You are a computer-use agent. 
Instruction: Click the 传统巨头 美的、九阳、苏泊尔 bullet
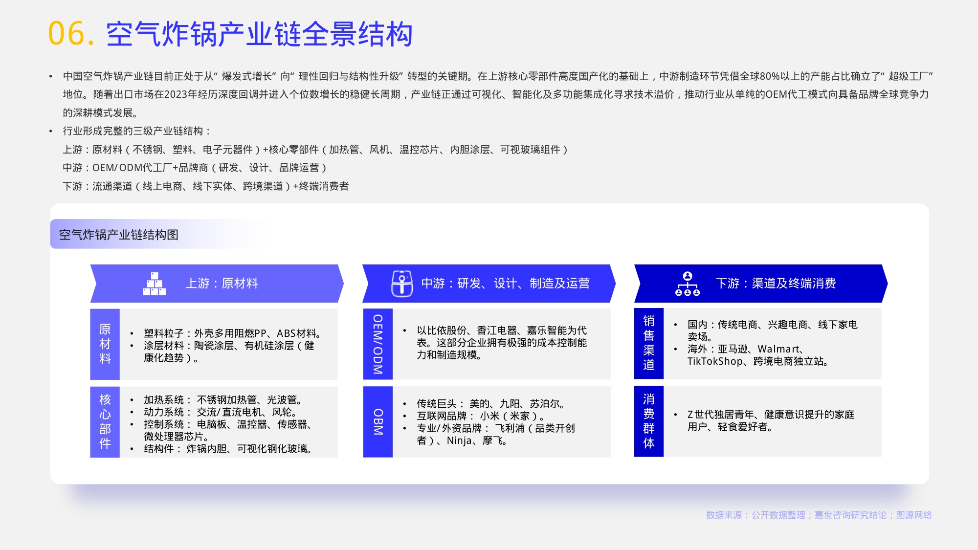[x=490, y=404]
